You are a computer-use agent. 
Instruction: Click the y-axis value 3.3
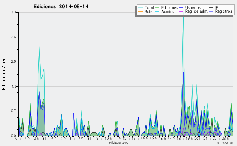pos(13,12)
